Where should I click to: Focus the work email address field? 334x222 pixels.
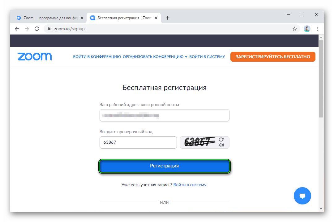pyautogui.click(x=165, y=115)
